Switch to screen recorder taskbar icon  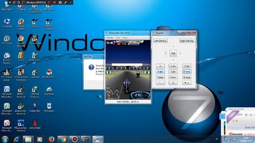coord(75,139)
